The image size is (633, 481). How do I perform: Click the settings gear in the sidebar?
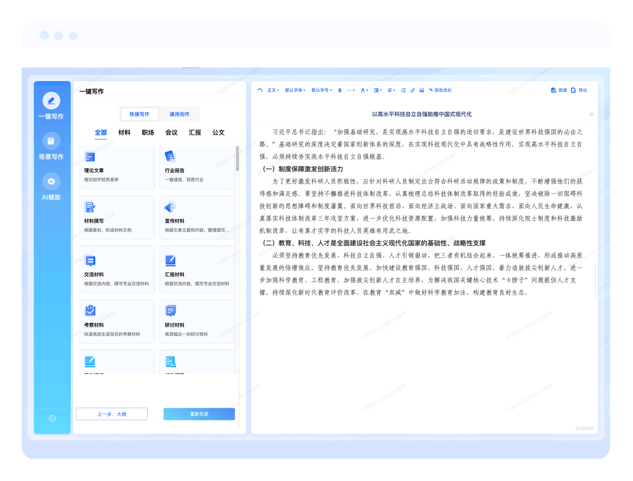[52, 418]
